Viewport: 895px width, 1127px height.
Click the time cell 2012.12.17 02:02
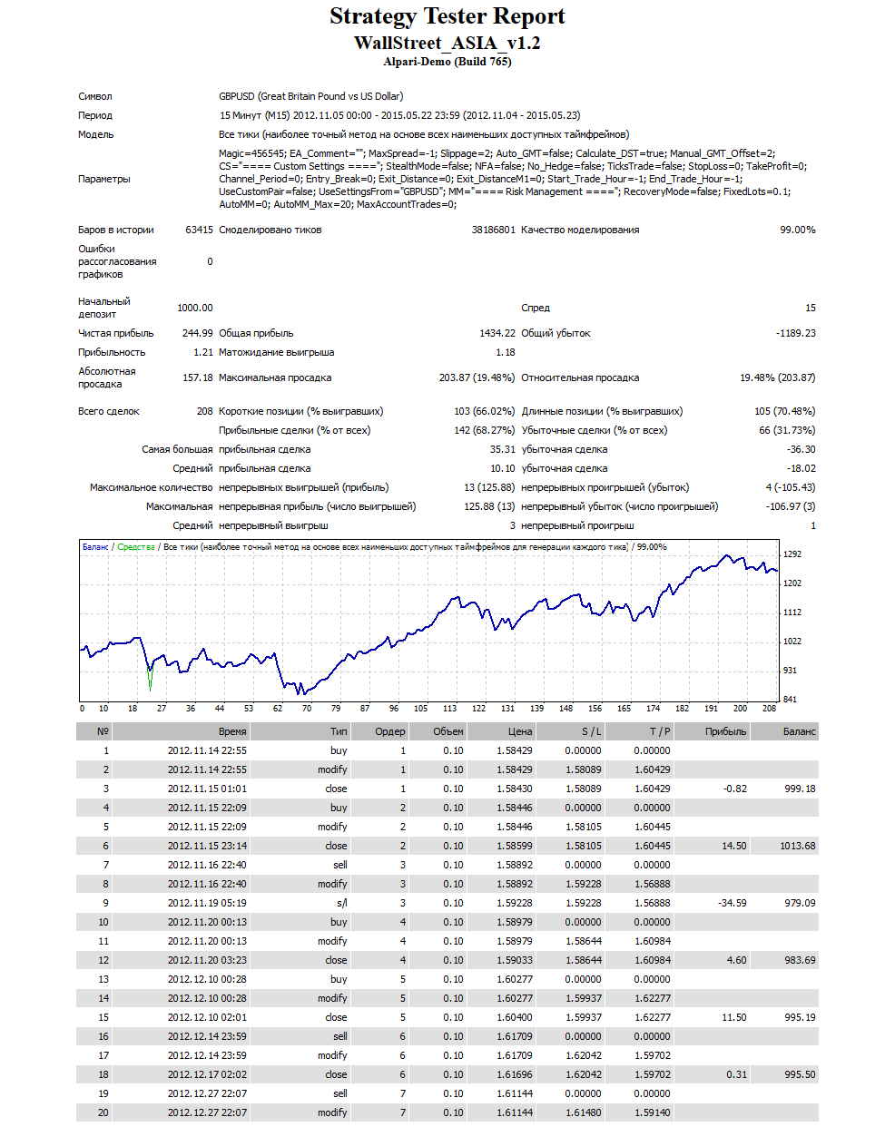point(207,1074)
